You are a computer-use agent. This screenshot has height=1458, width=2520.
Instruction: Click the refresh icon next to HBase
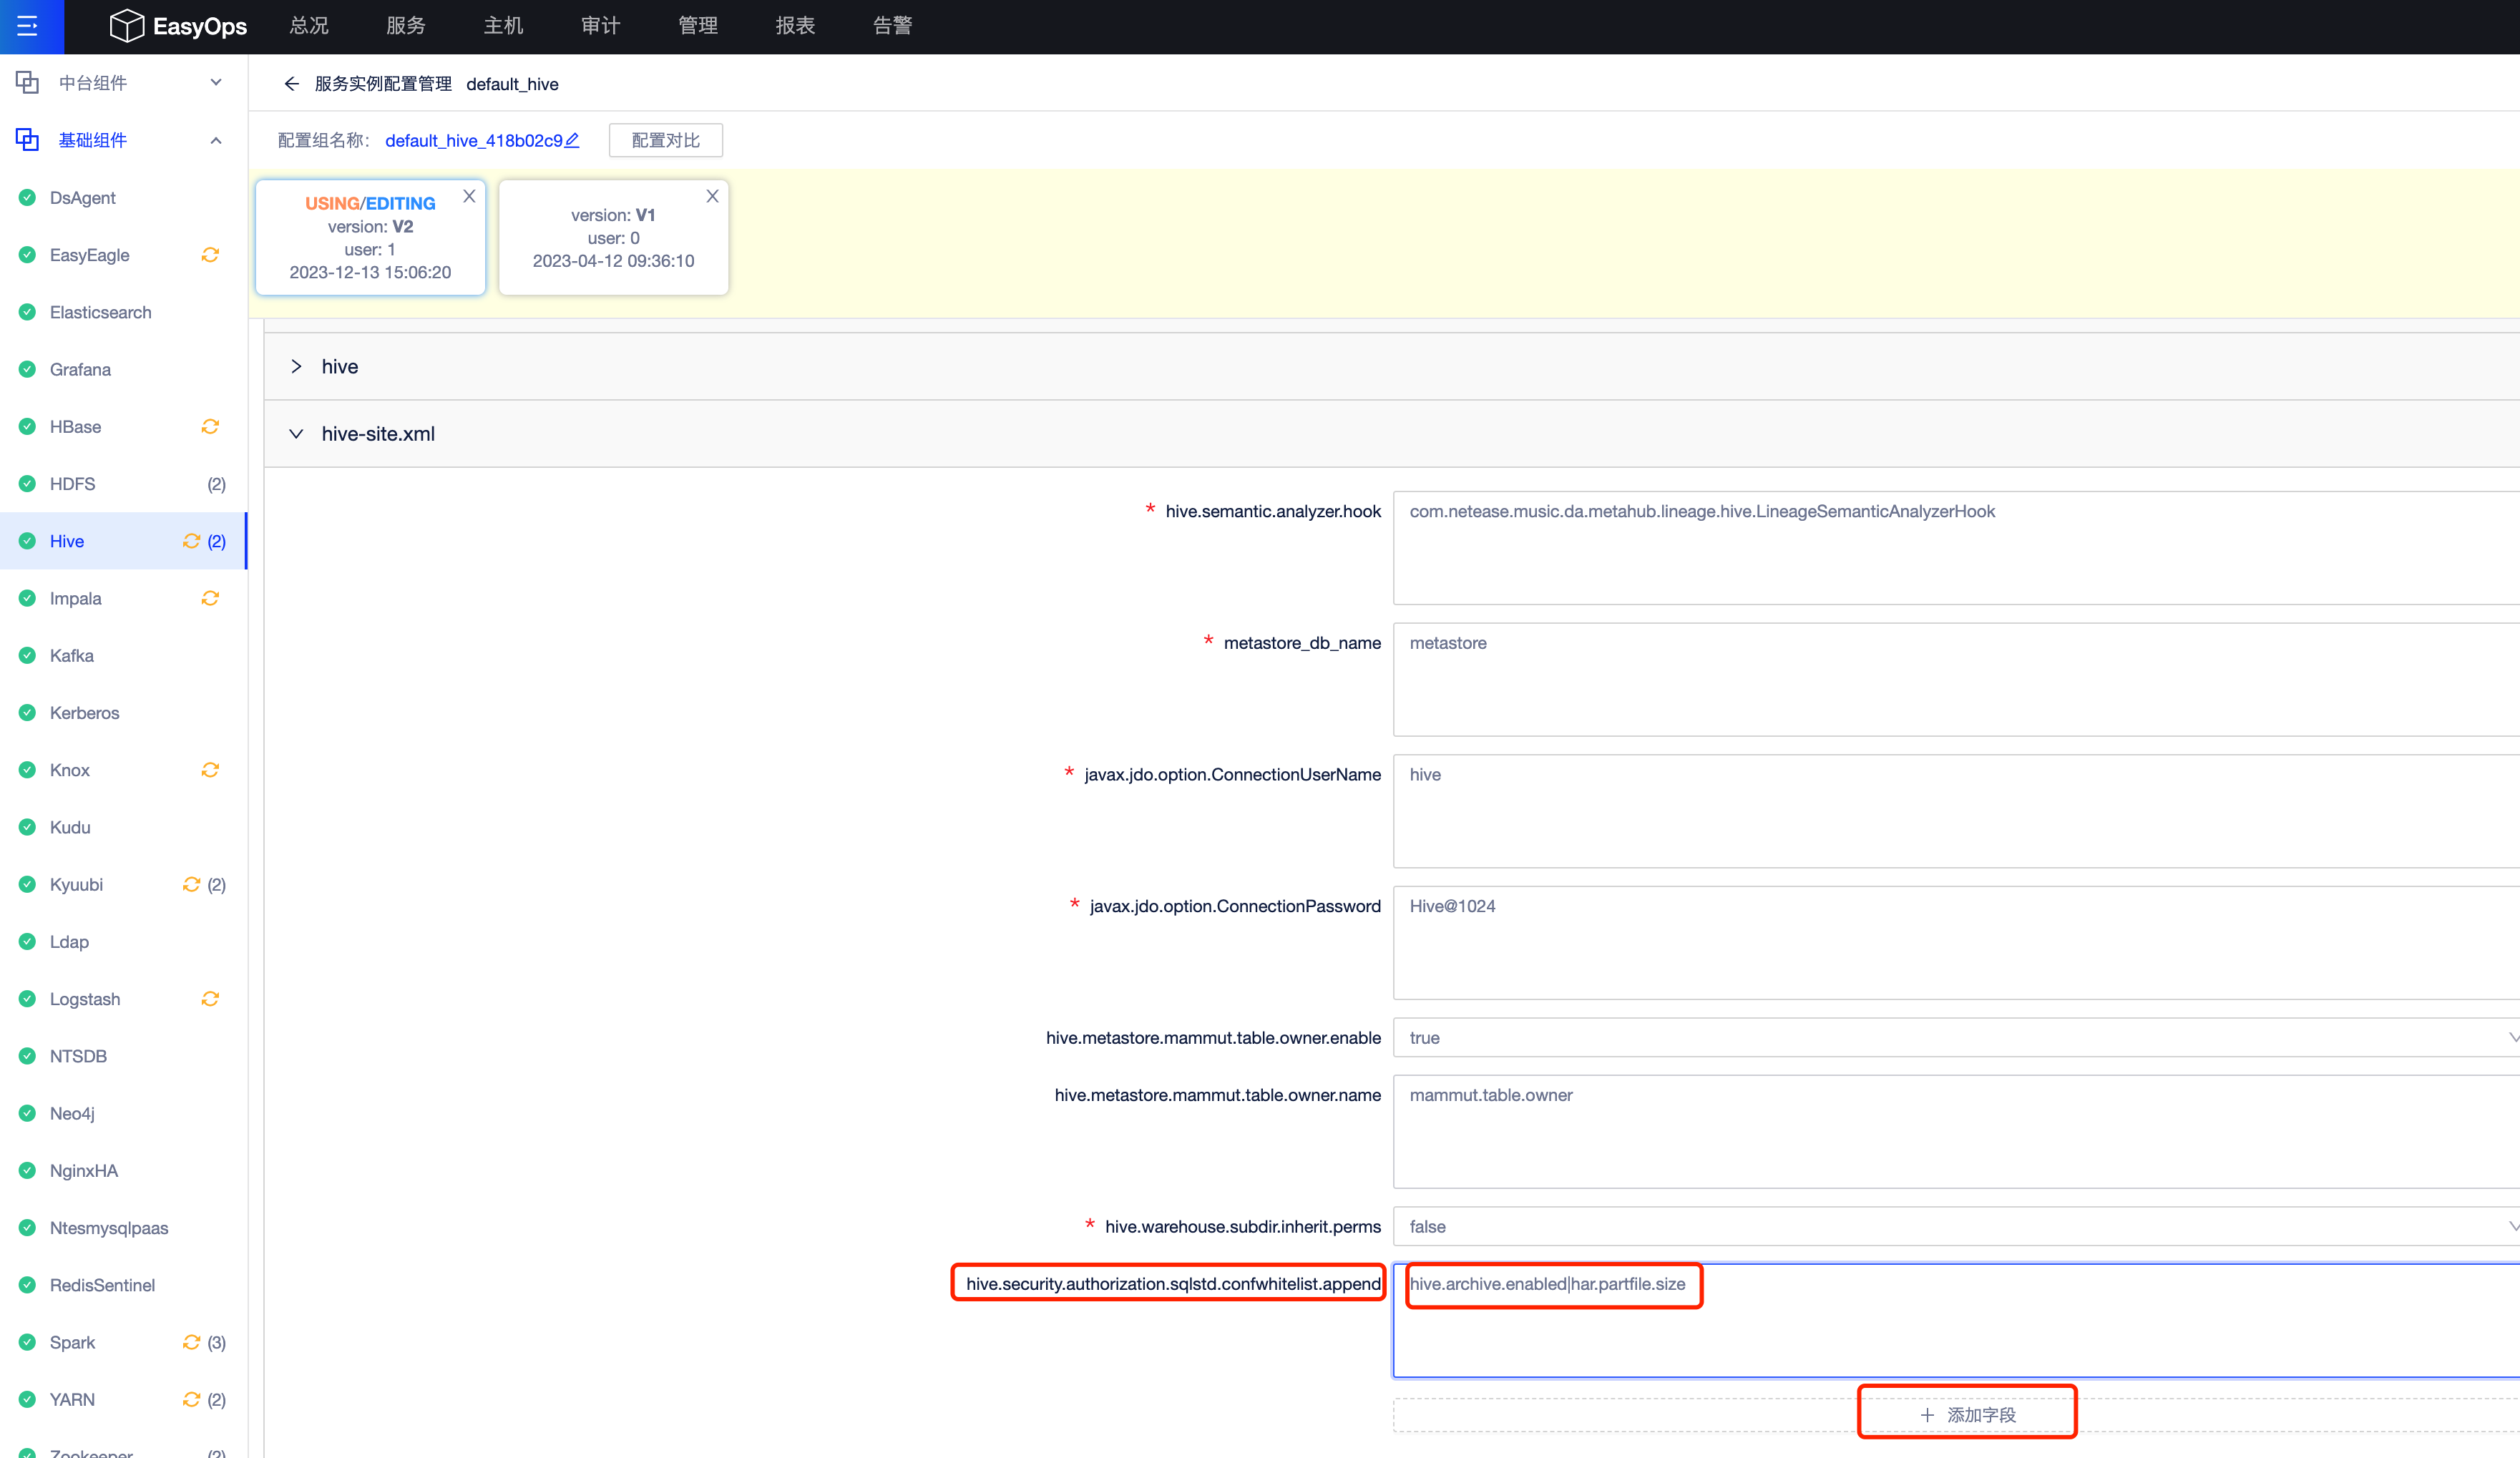point(210,426)
